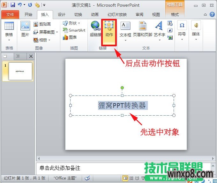Click slide count "幻灯片 第 1 张，共 1 张"
The height and width of the screenshot is (183, 217).
pyautogui.click(x=25, y=178)
